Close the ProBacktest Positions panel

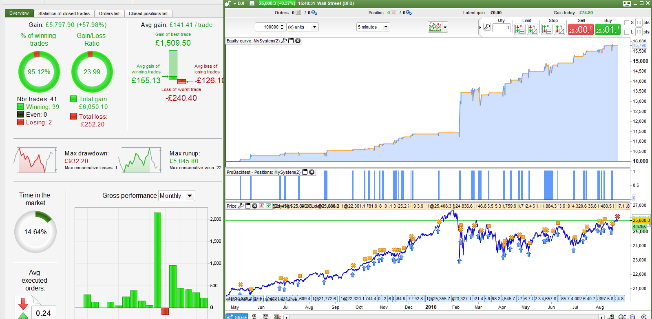coord(312,172)
